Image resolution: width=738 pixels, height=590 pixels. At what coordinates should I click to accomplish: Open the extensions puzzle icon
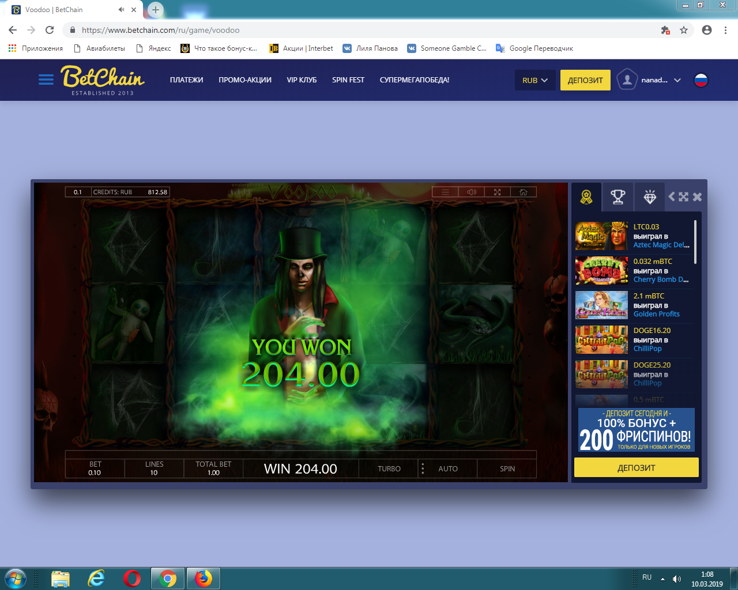point(665,30)
